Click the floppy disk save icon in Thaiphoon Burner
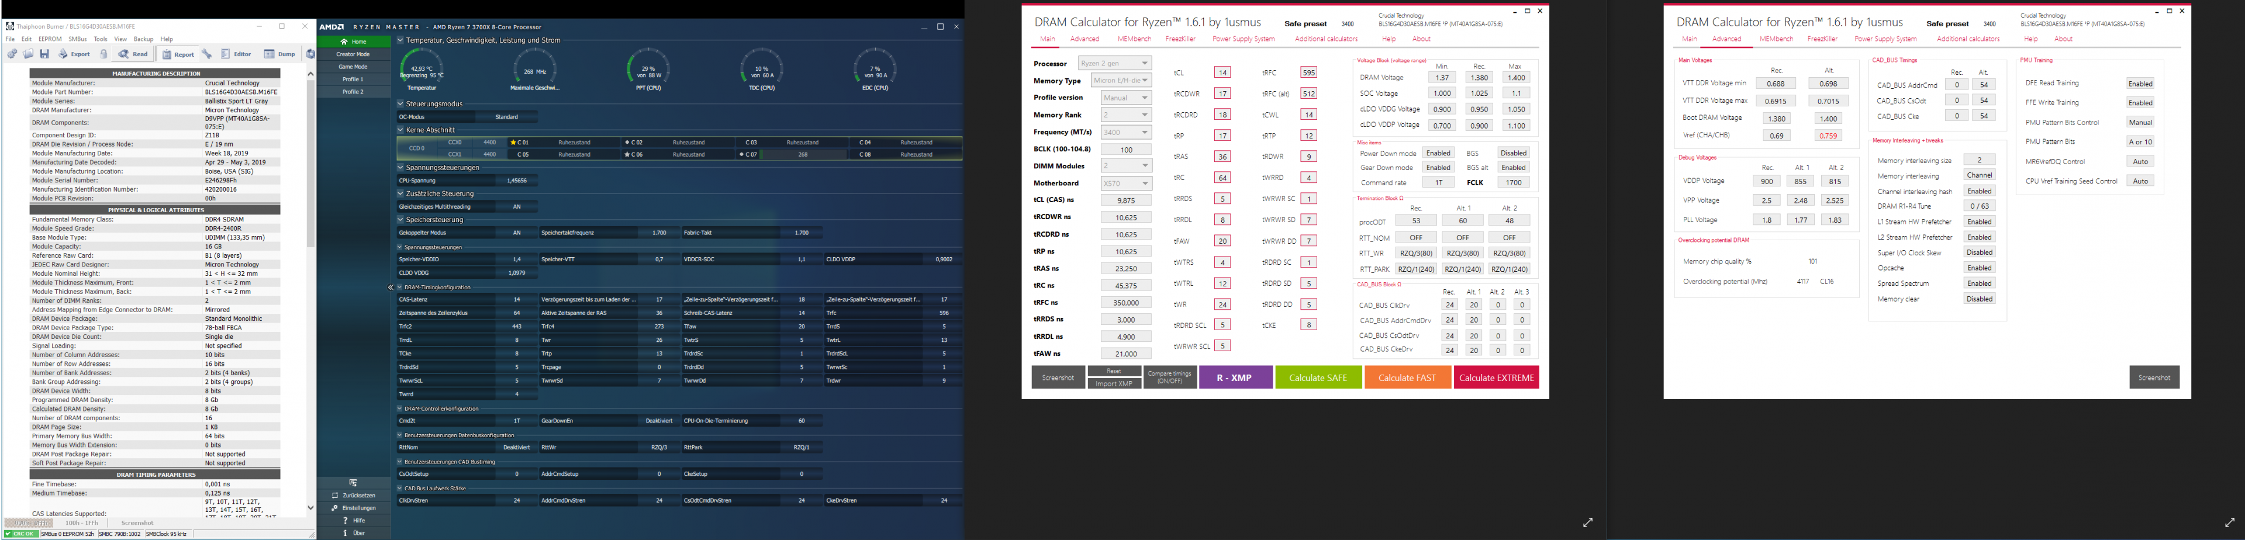The width and height of the screenshot is (2245, 540). click(x=44, y=54)
